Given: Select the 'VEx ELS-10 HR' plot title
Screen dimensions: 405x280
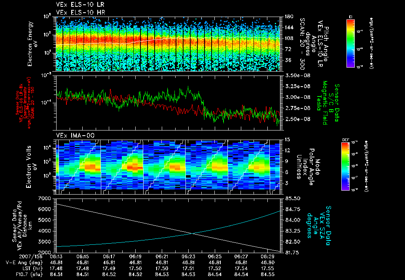Looking at the screenshot, I should click(x=80, y=12).
